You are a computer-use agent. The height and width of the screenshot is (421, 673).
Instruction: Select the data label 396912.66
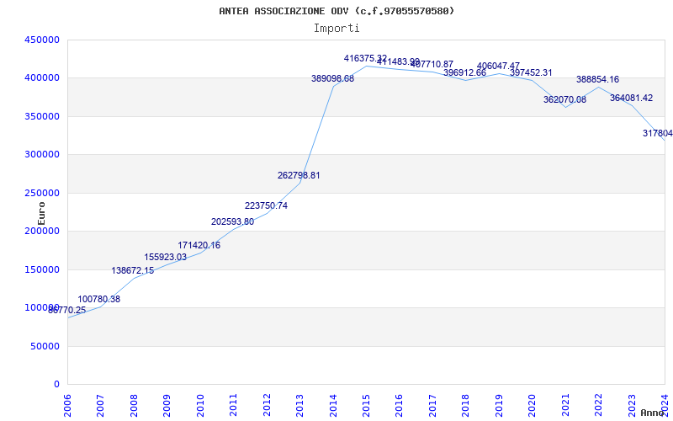point(465,72)
